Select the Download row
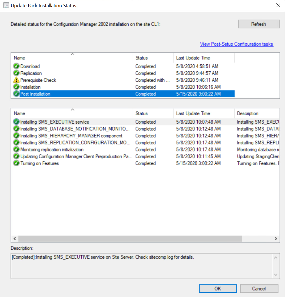The image size is (286, 297). [124, 66]
